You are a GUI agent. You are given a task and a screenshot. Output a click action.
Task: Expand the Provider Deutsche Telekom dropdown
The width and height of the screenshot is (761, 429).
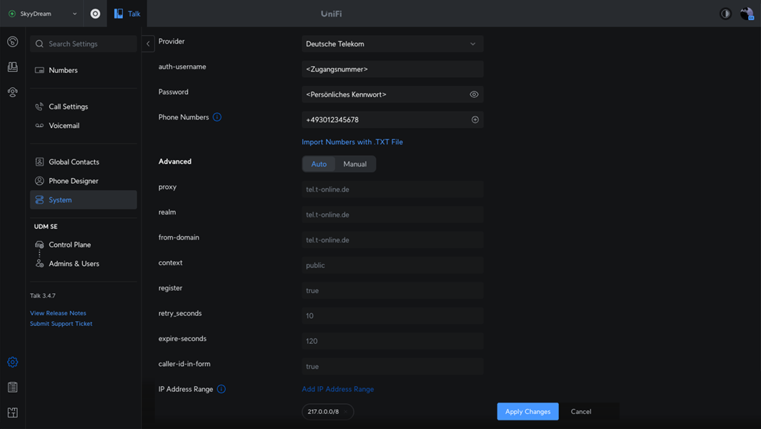click(392, 44)
